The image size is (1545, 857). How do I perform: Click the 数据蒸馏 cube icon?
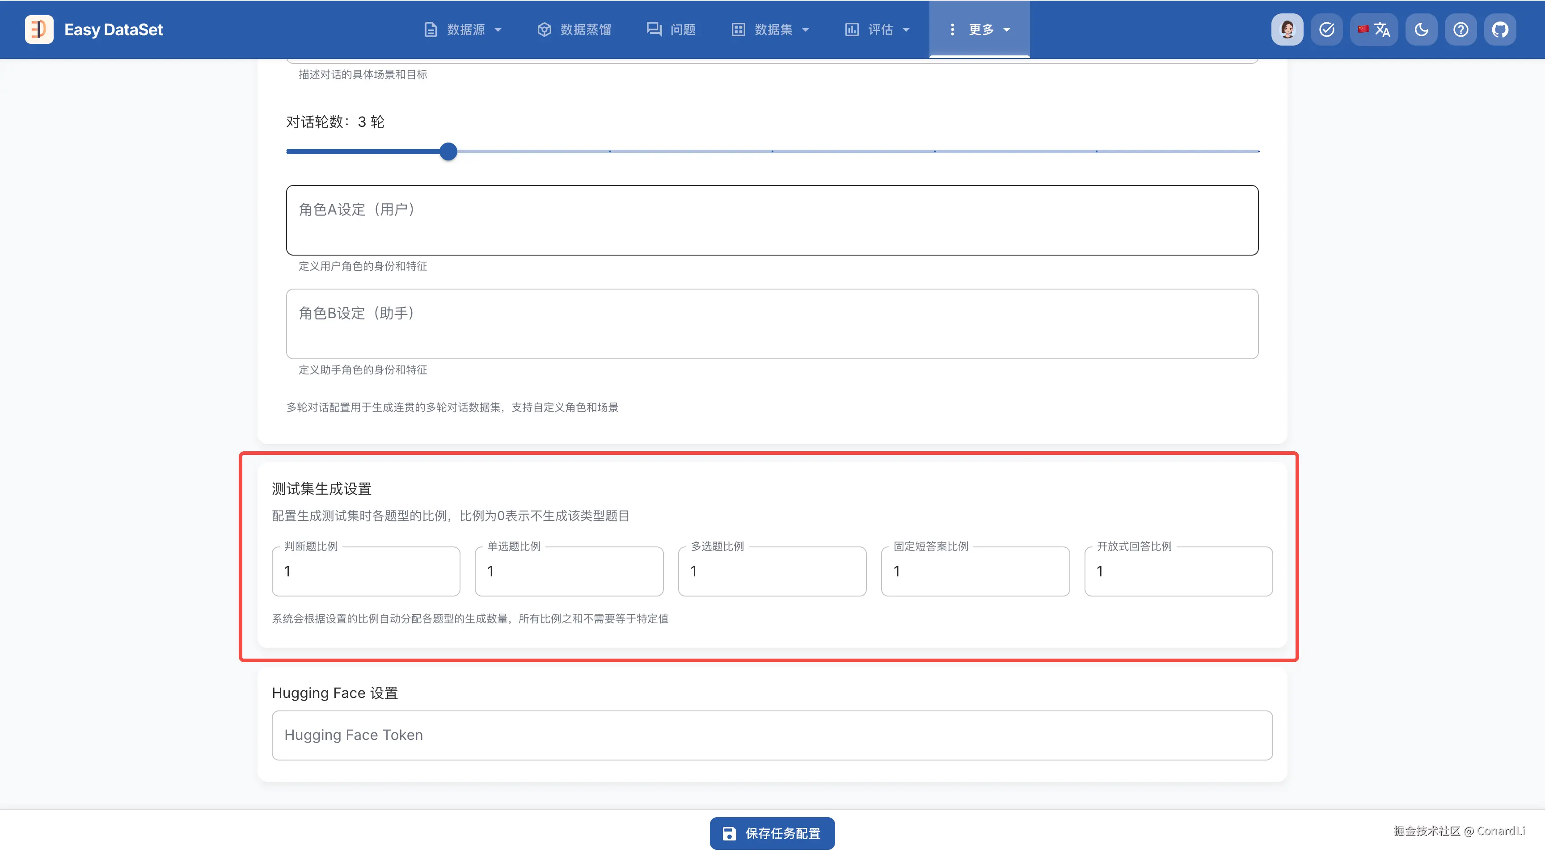[544, 29]
